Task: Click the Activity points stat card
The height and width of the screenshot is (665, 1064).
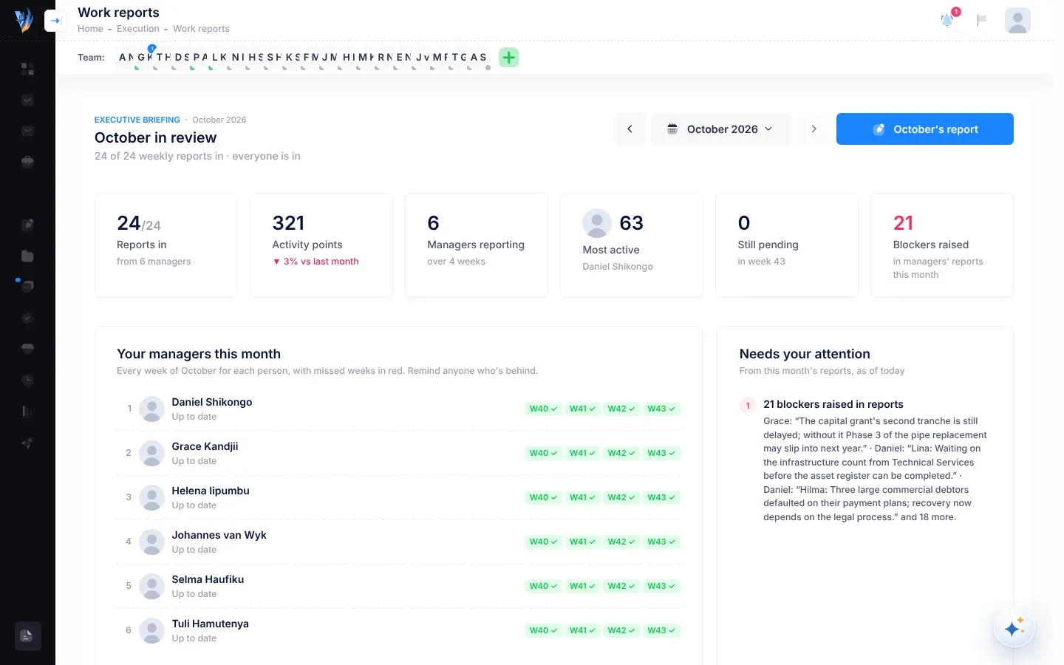Action: (321, 245)
